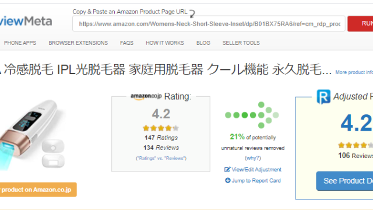The image size is (373, 210).
Task: Go to the FAQS page
Action: click(x=126, y=43)
